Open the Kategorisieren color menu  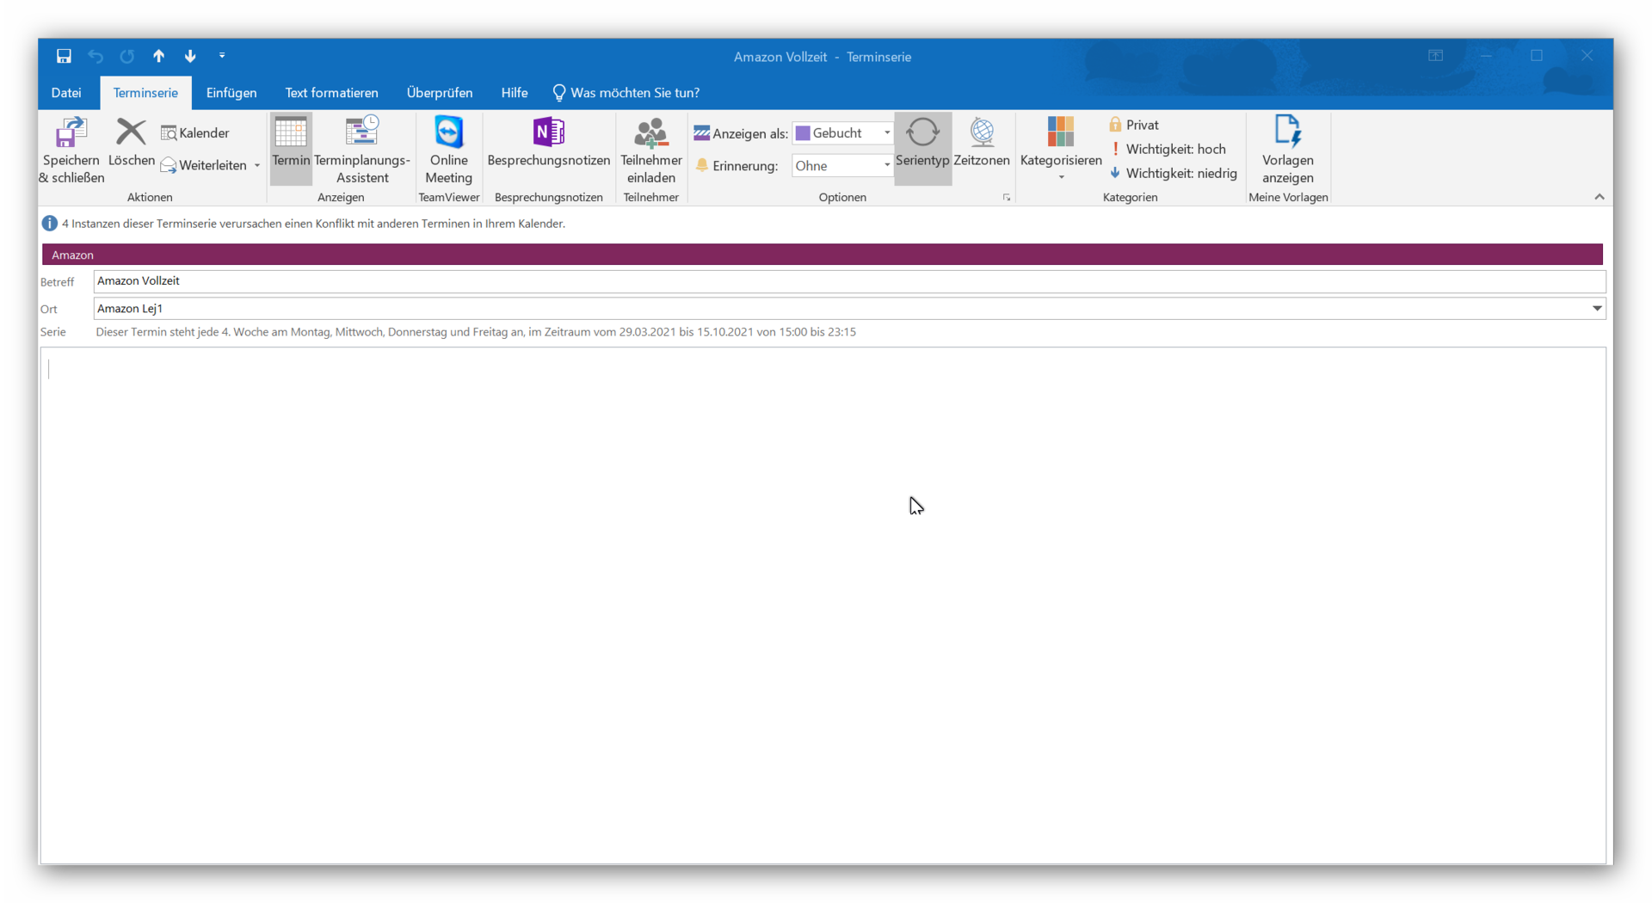tap(1061, 149)
